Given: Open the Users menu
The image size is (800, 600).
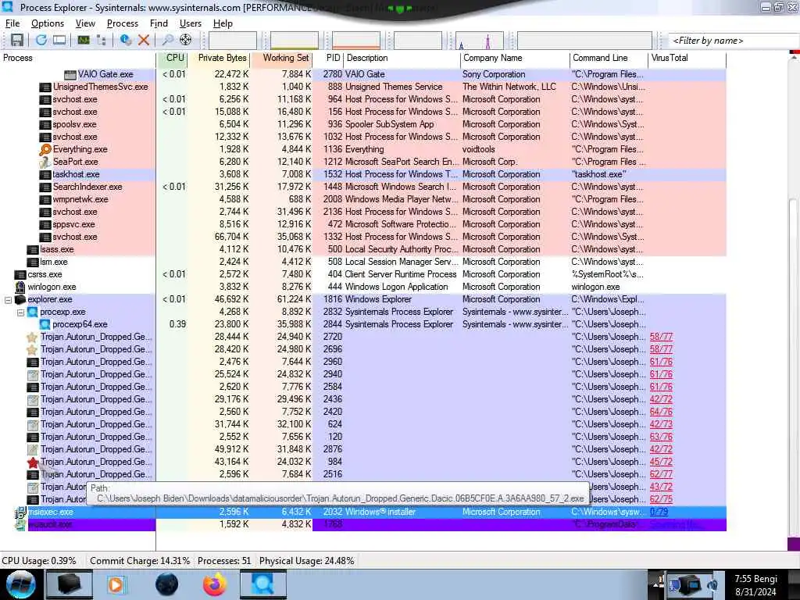Looking at the screenshot, I should [x=191, y=23].
